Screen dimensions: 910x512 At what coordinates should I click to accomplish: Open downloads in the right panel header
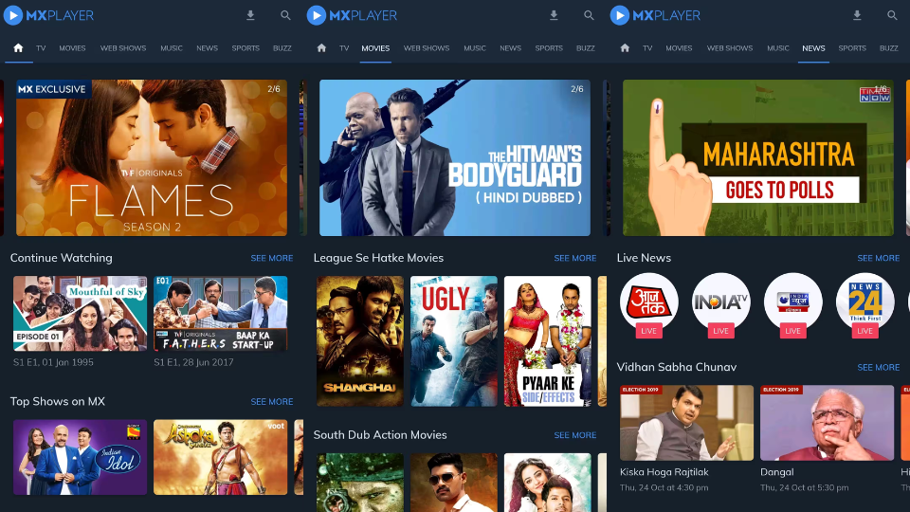[857, 16]
